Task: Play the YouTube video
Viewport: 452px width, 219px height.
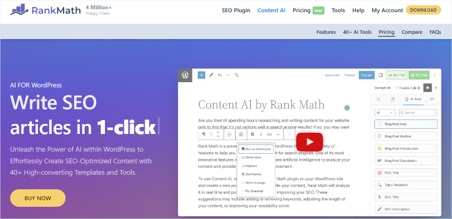Action: 310,142
